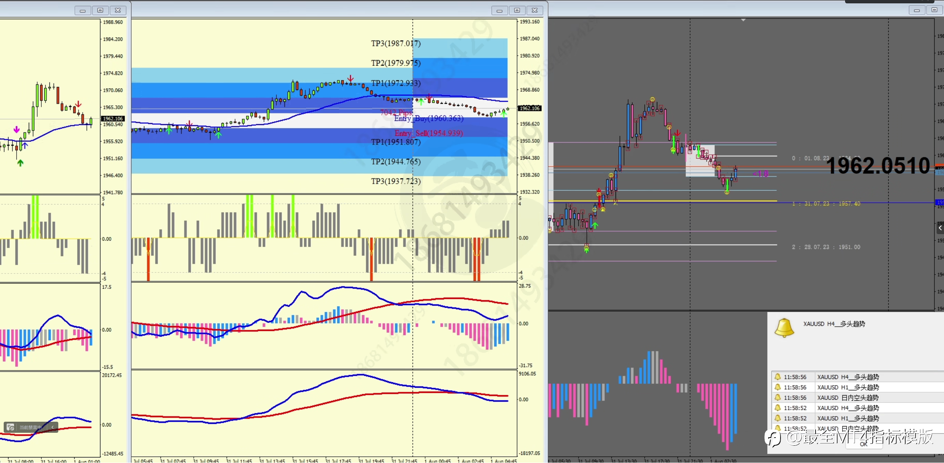Restore the middle chart window

(x=517, y=10)
